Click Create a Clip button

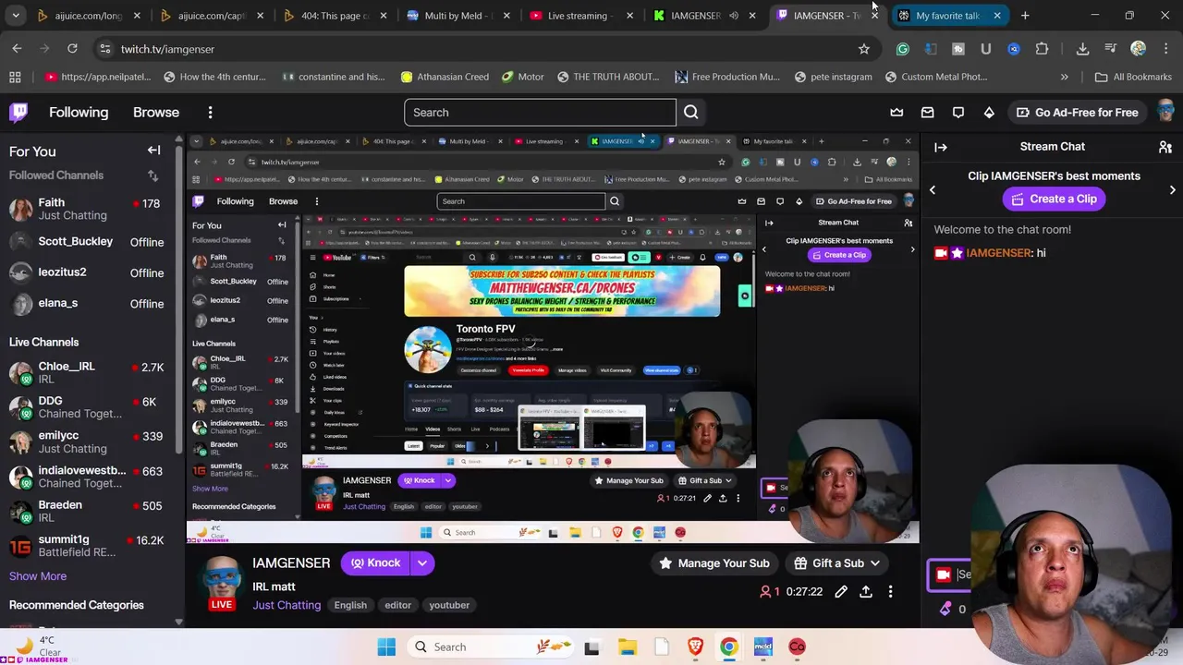(1054, 199)
